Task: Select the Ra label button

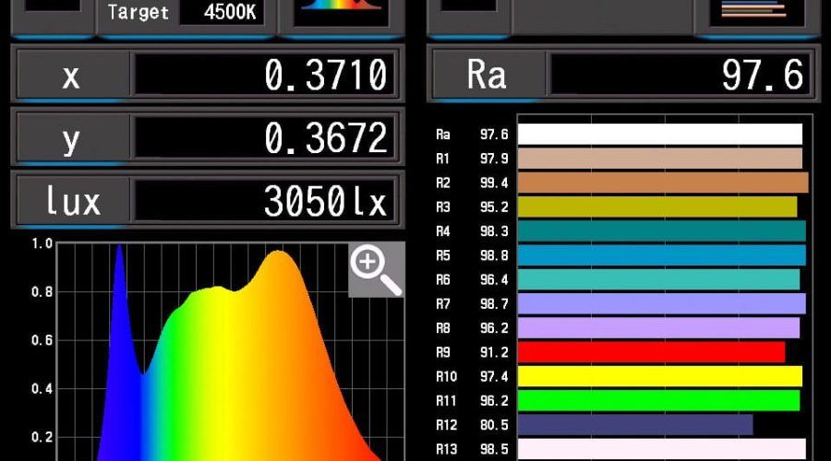Action: (x=487, y=76)
